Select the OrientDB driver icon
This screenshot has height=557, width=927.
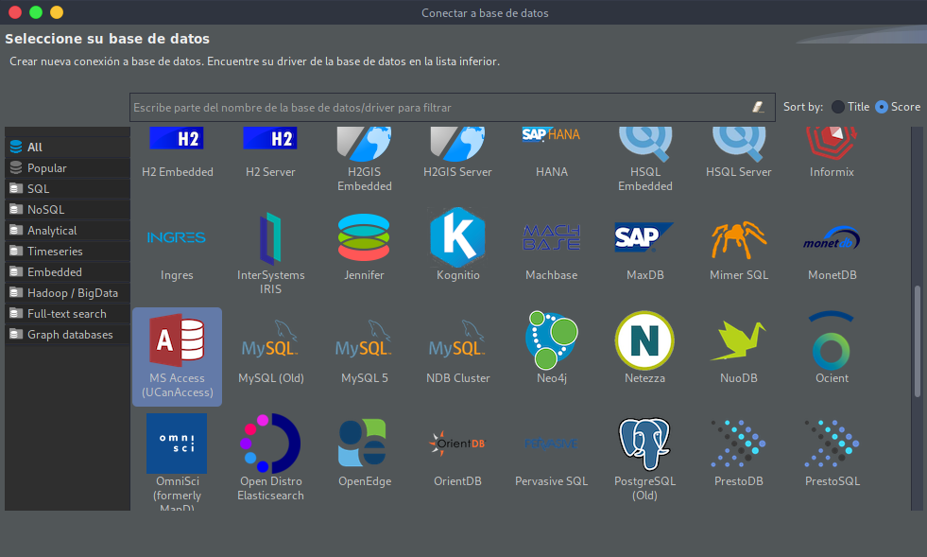click(x=457, y=444)
